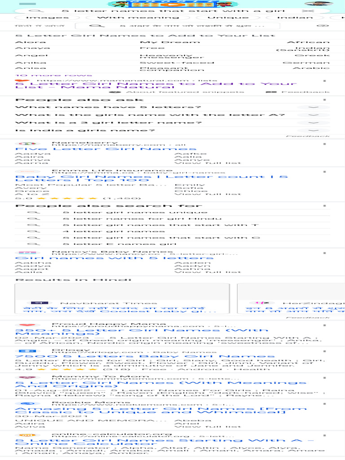The height and width of the screenshot is (460, 345).
Task: Open Mommy To Mom 5 Letter Girl Names link
Action: click(161, 385)
